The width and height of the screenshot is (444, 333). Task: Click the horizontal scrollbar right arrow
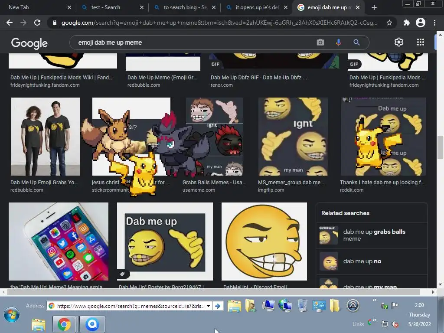pos(433,292)
